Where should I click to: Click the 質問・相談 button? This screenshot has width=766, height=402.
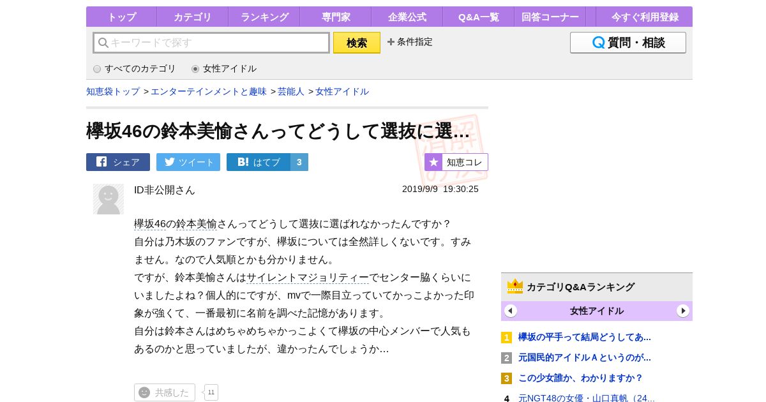pyautogui.click(x=628, y=43)
